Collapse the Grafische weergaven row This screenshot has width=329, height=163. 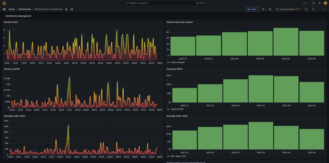tap(18, 16)
